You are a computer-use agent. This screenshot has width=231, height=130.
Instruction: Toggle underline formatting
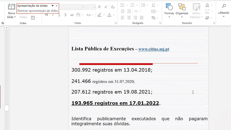click(x=59, y=15)
